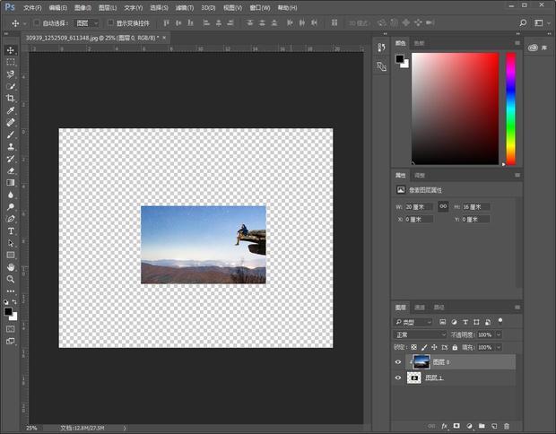Select the Clone Stamp tool

point(11,146)
